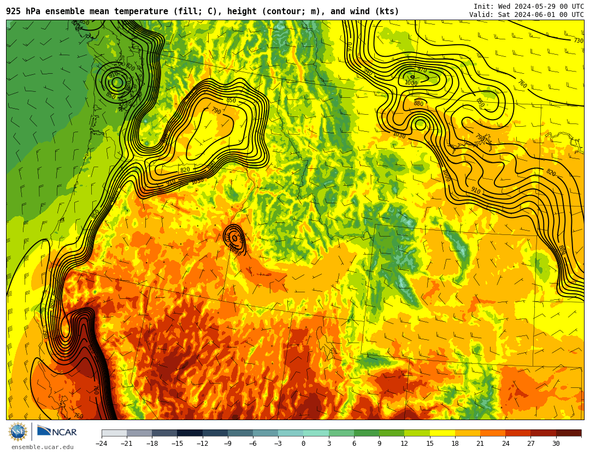
Task: Click the -18 colorbar tick label
Action: 152,444
